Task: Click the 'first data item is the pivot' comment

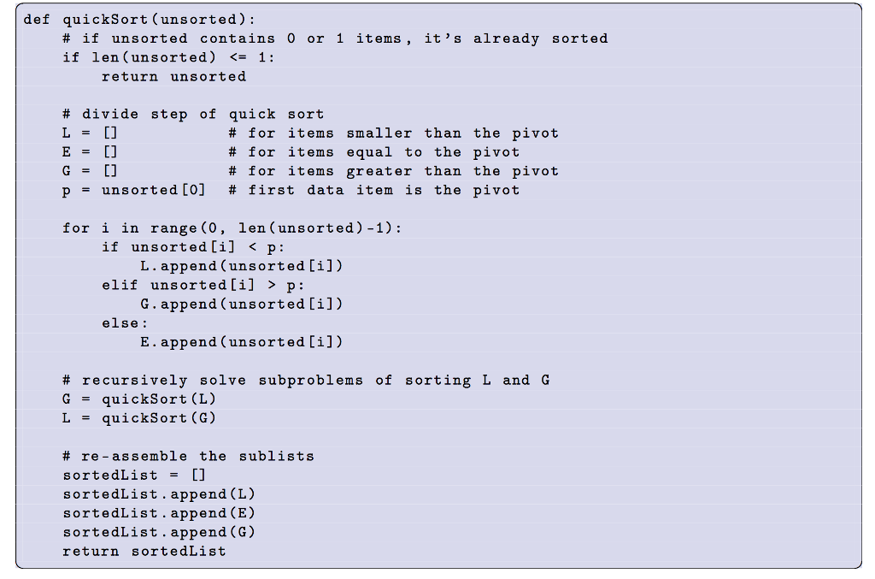Action: [374, 191]
